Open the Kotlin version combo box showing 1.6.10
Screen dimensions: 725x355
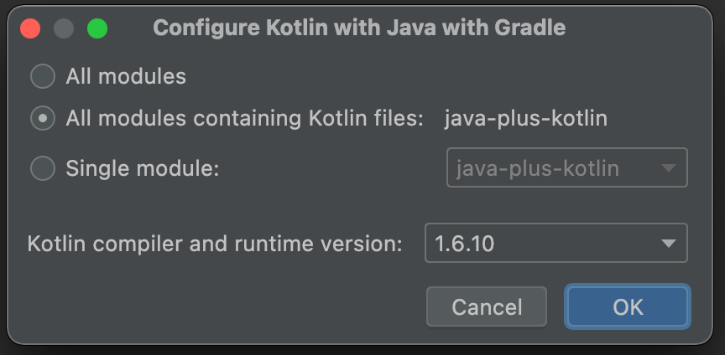(555, 243)
